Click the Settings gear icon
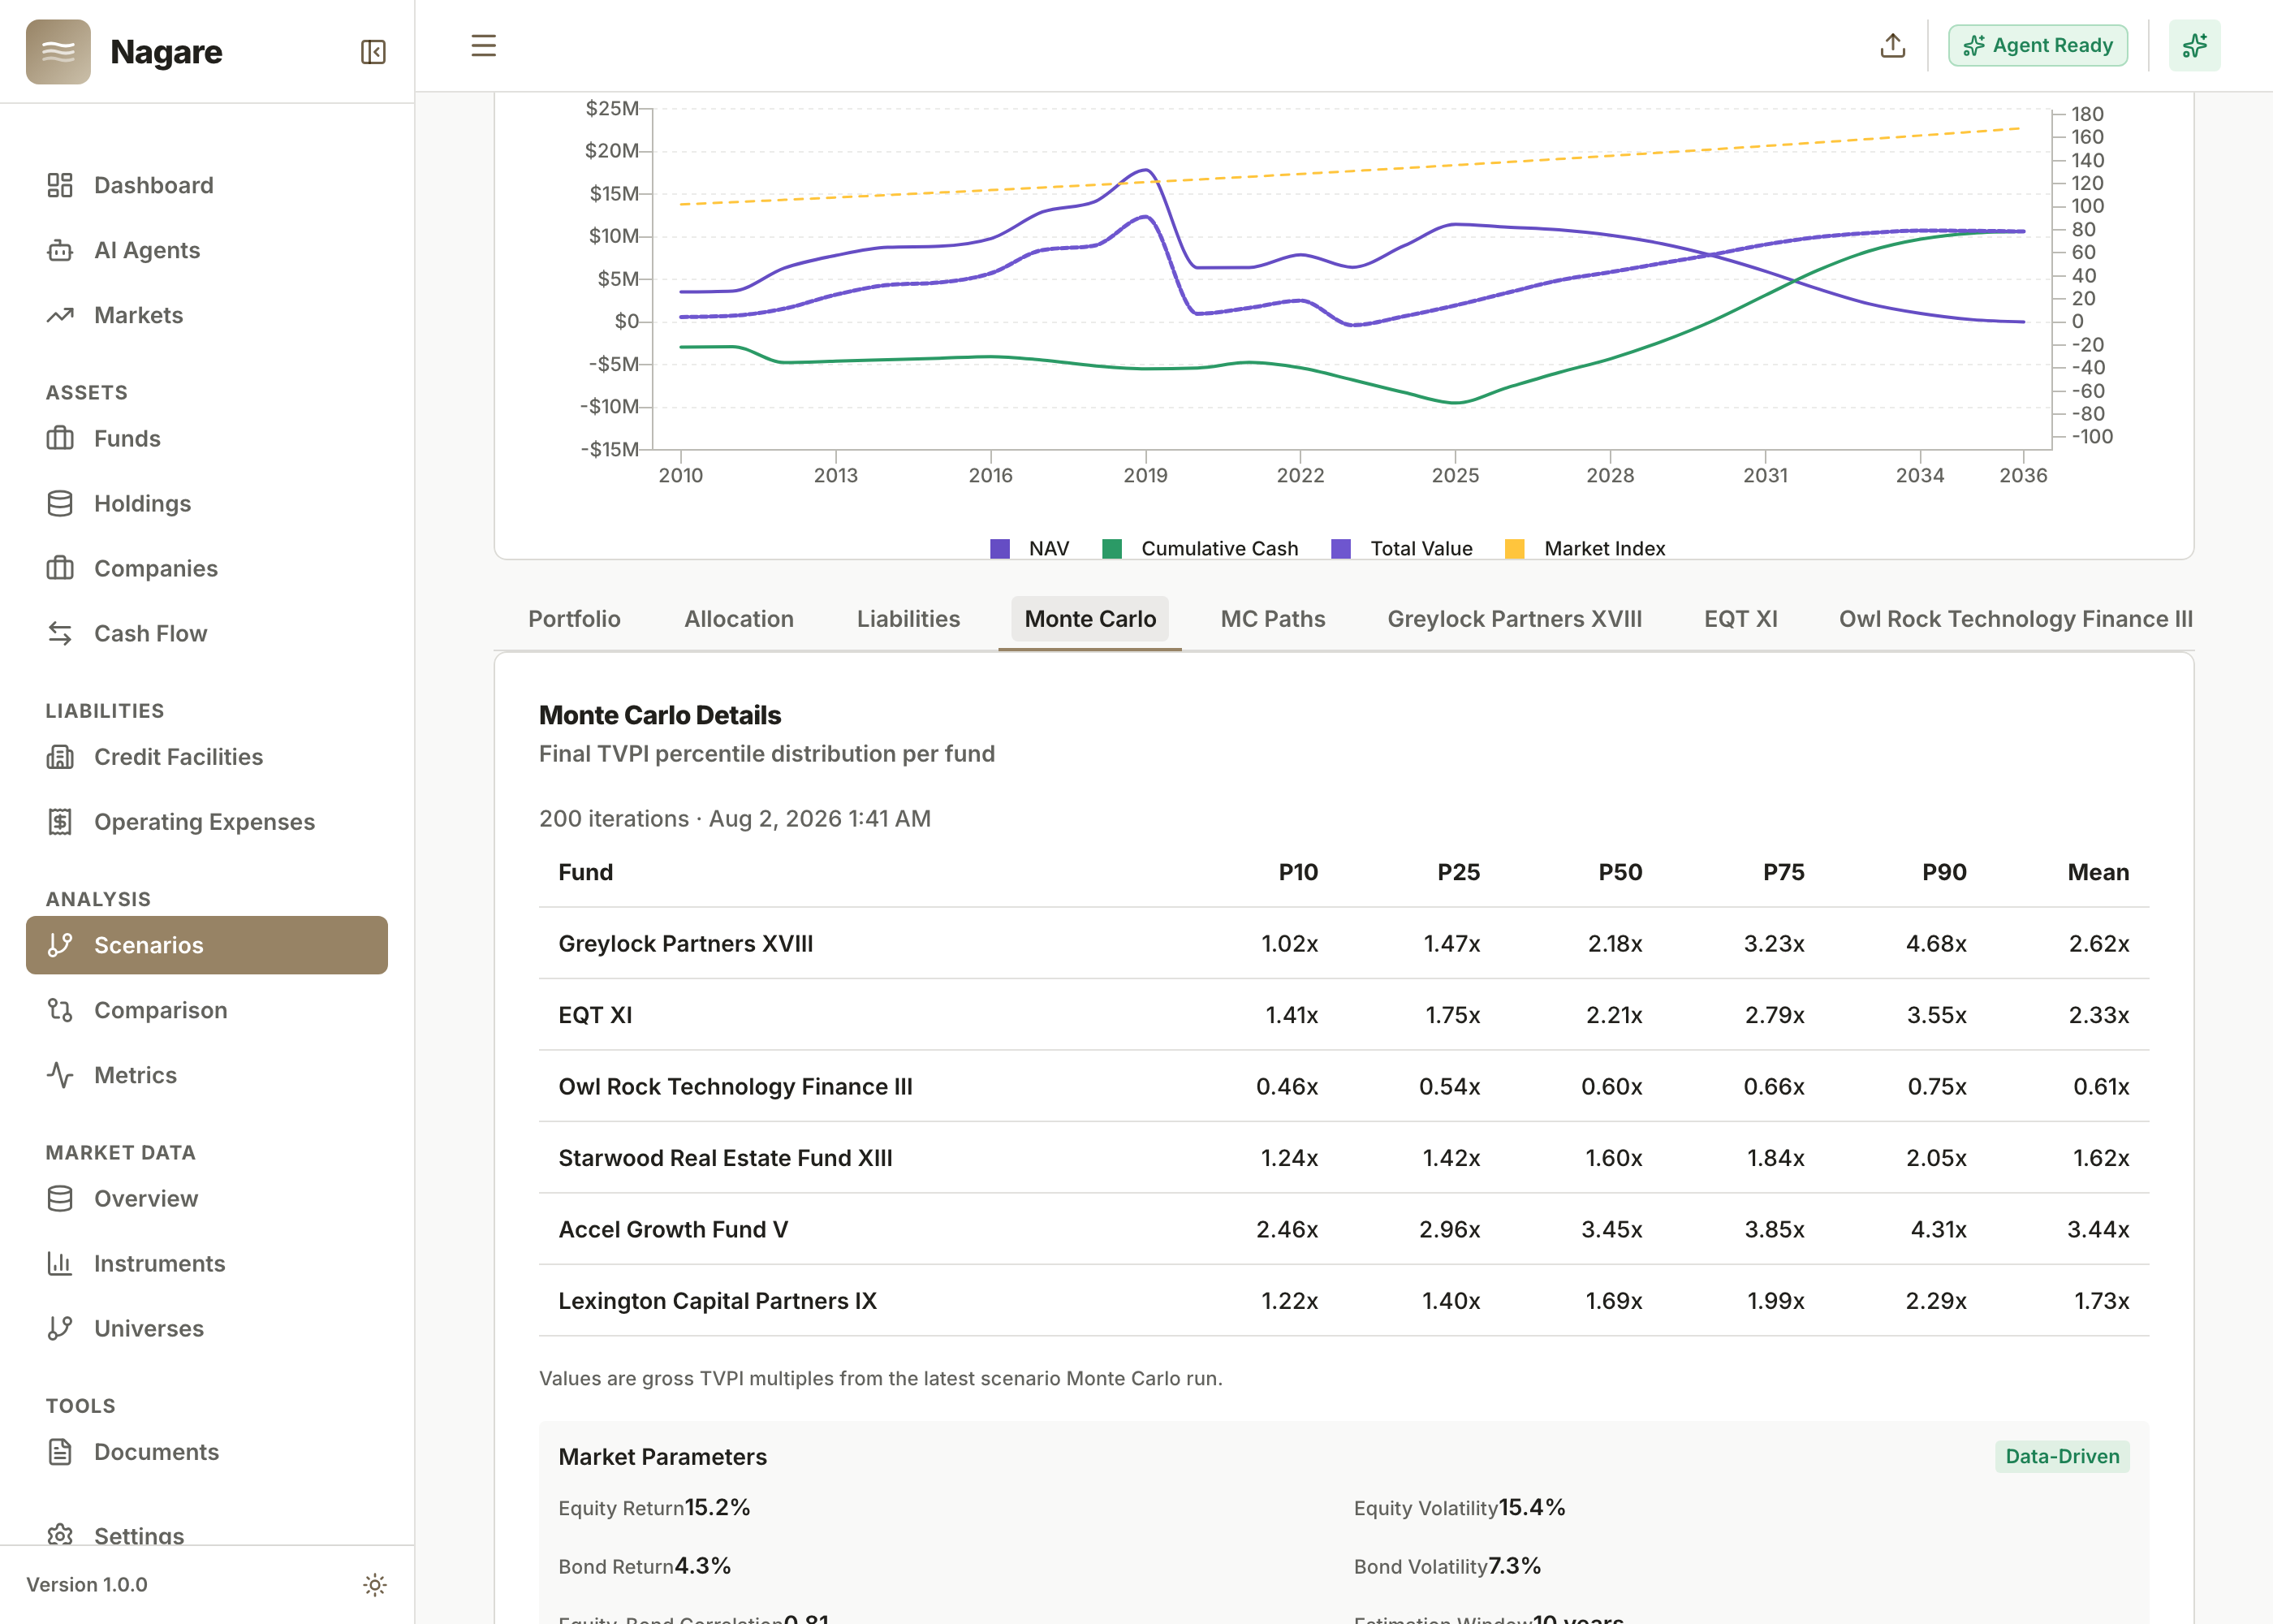Viewport: 2273px width, 1624px height. point(60,1535)
